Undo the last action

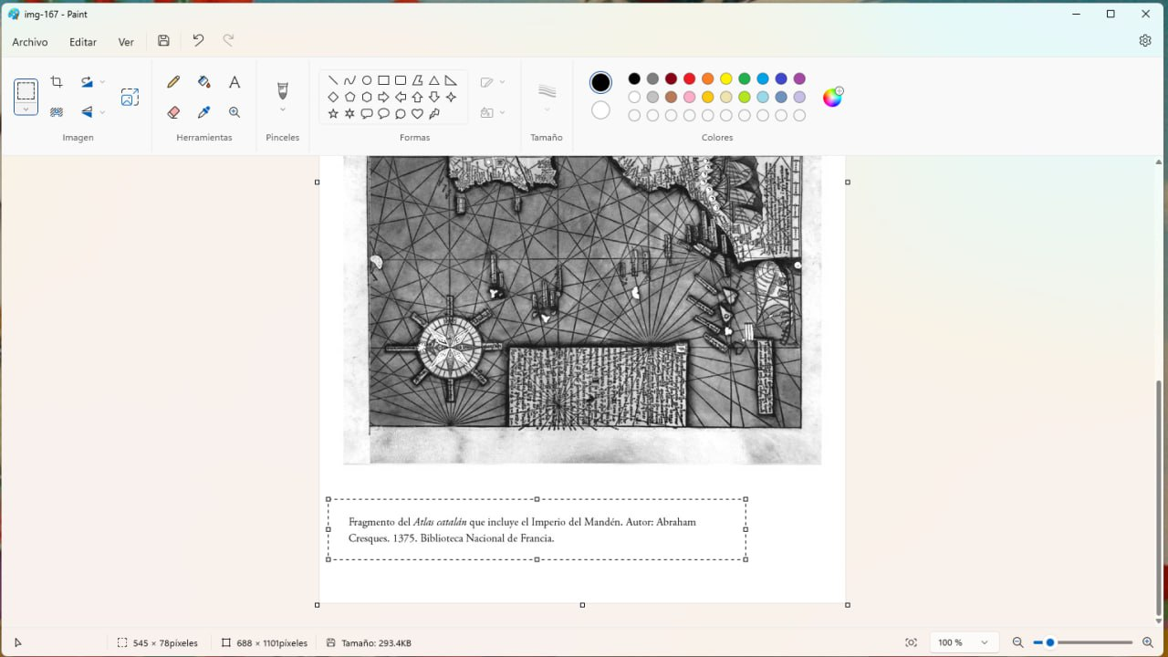click(198, 41)
